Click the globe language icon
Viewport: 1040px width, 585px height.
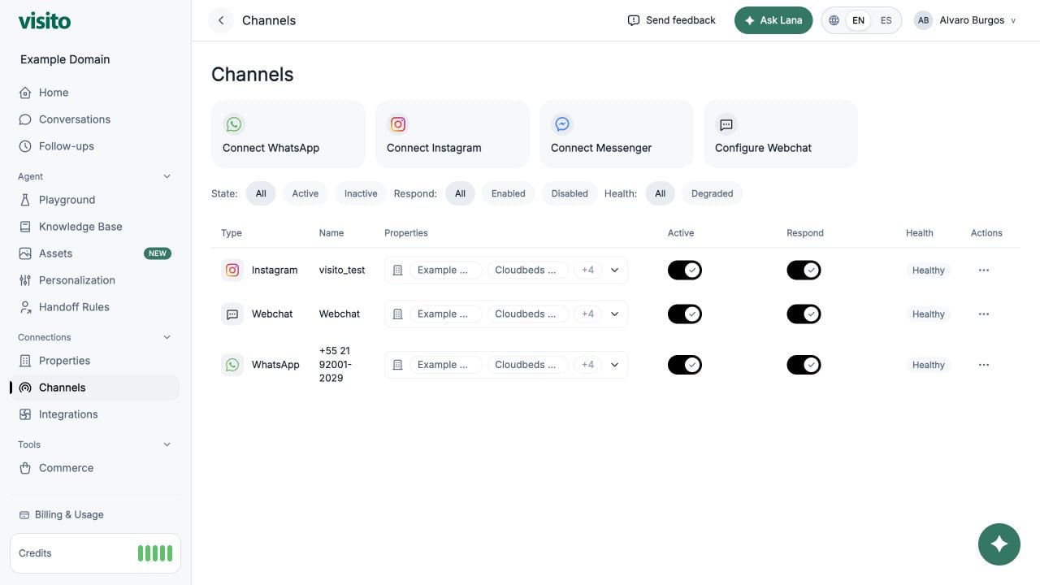coord(834,20)
